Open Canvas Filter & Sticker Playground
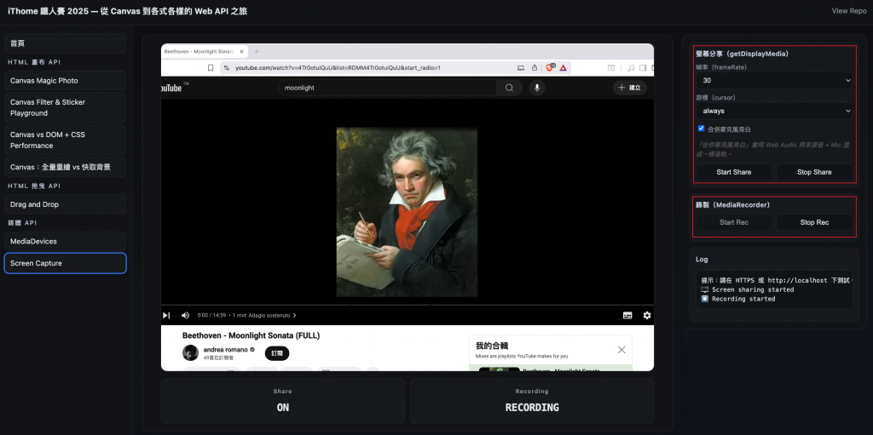Viewport: 873px width, 435px height. (x=65, y=107)
